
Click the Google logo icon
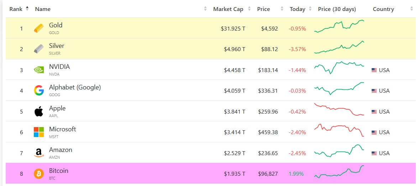click(39, 91)
